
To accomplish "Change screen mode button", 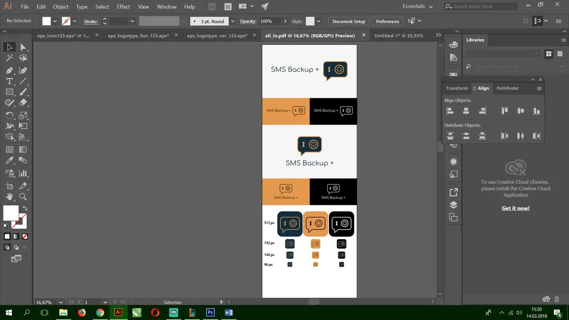I will [x=16, y=259].
